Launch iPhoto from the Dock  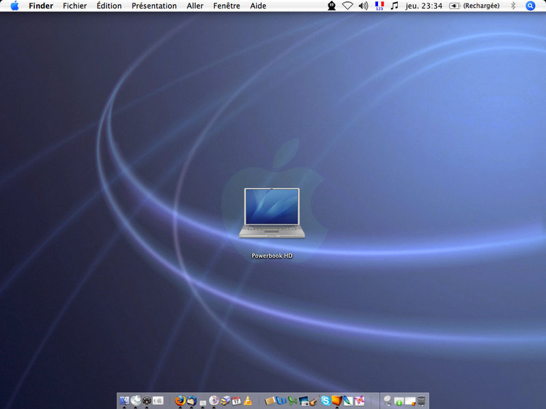(303, 401)
